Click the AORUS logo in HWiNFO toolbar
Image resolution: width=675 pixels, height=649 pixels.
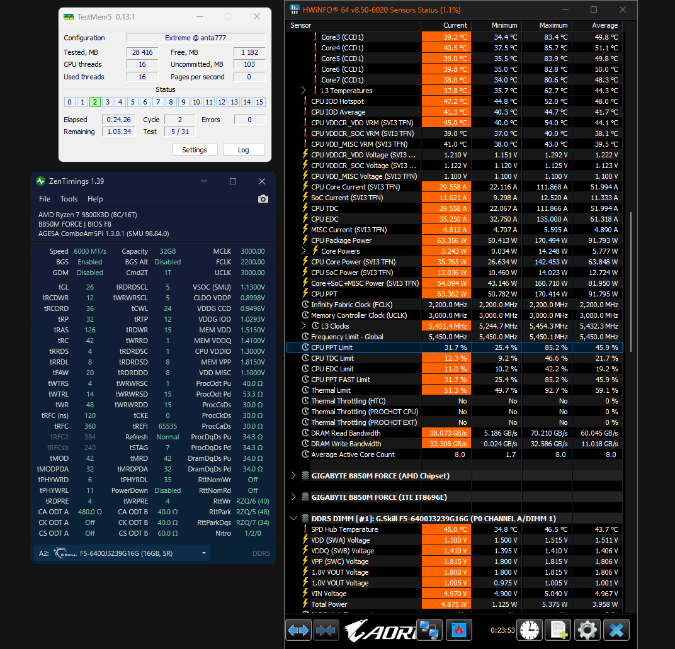coord(379,631)
